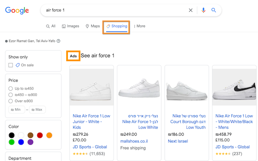Viewport: 258px width, 161px height.
Task: Switch to the Maps tab
Action: coord(93,26)
